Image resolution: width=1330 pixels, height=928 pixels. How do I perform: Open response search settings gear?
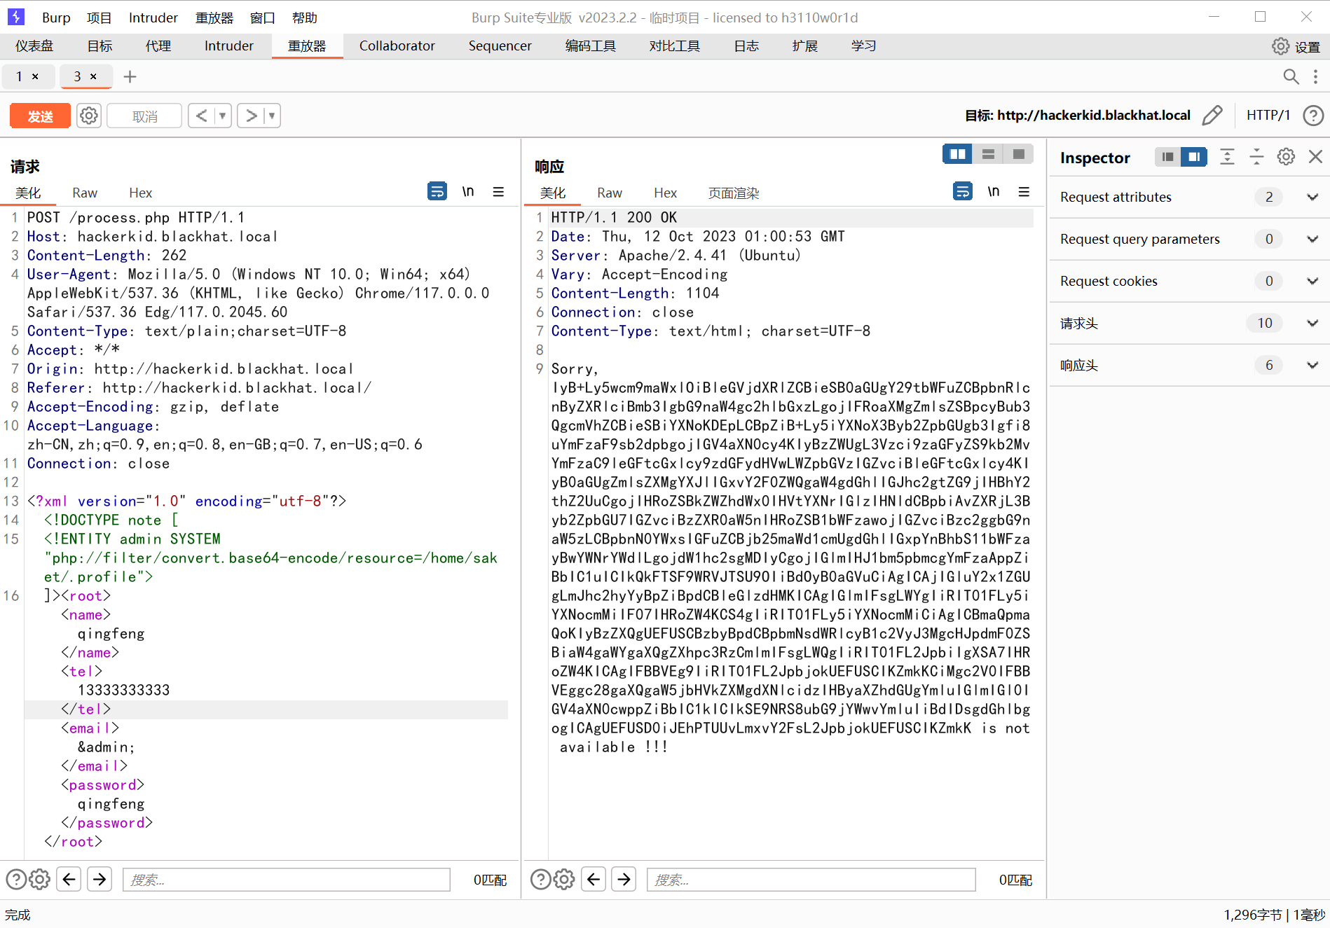pos(564,879)
